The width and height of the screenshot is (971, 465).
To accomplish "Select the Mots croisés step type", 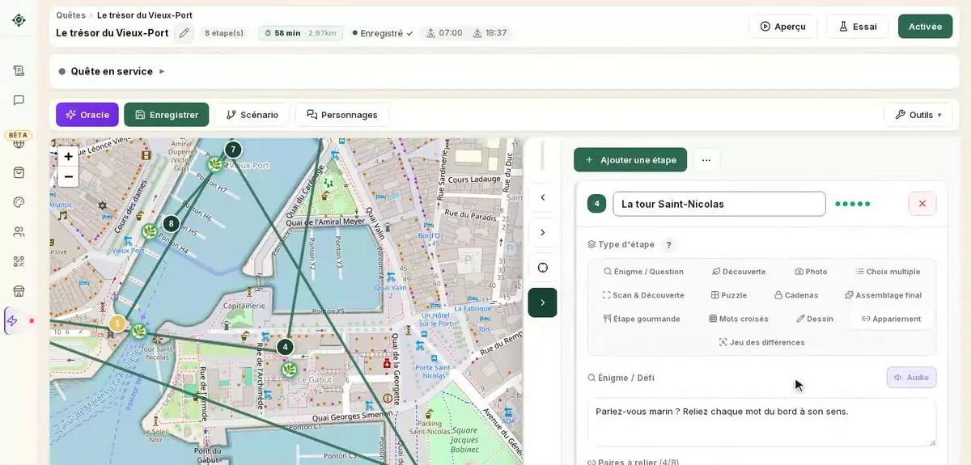I will pos(739,319).
